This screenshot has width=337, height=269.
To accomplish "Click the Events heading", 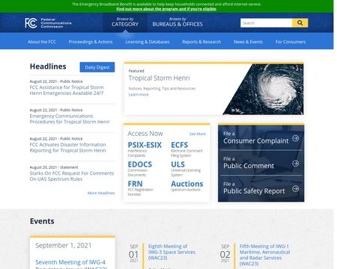I will pos(42,221).
